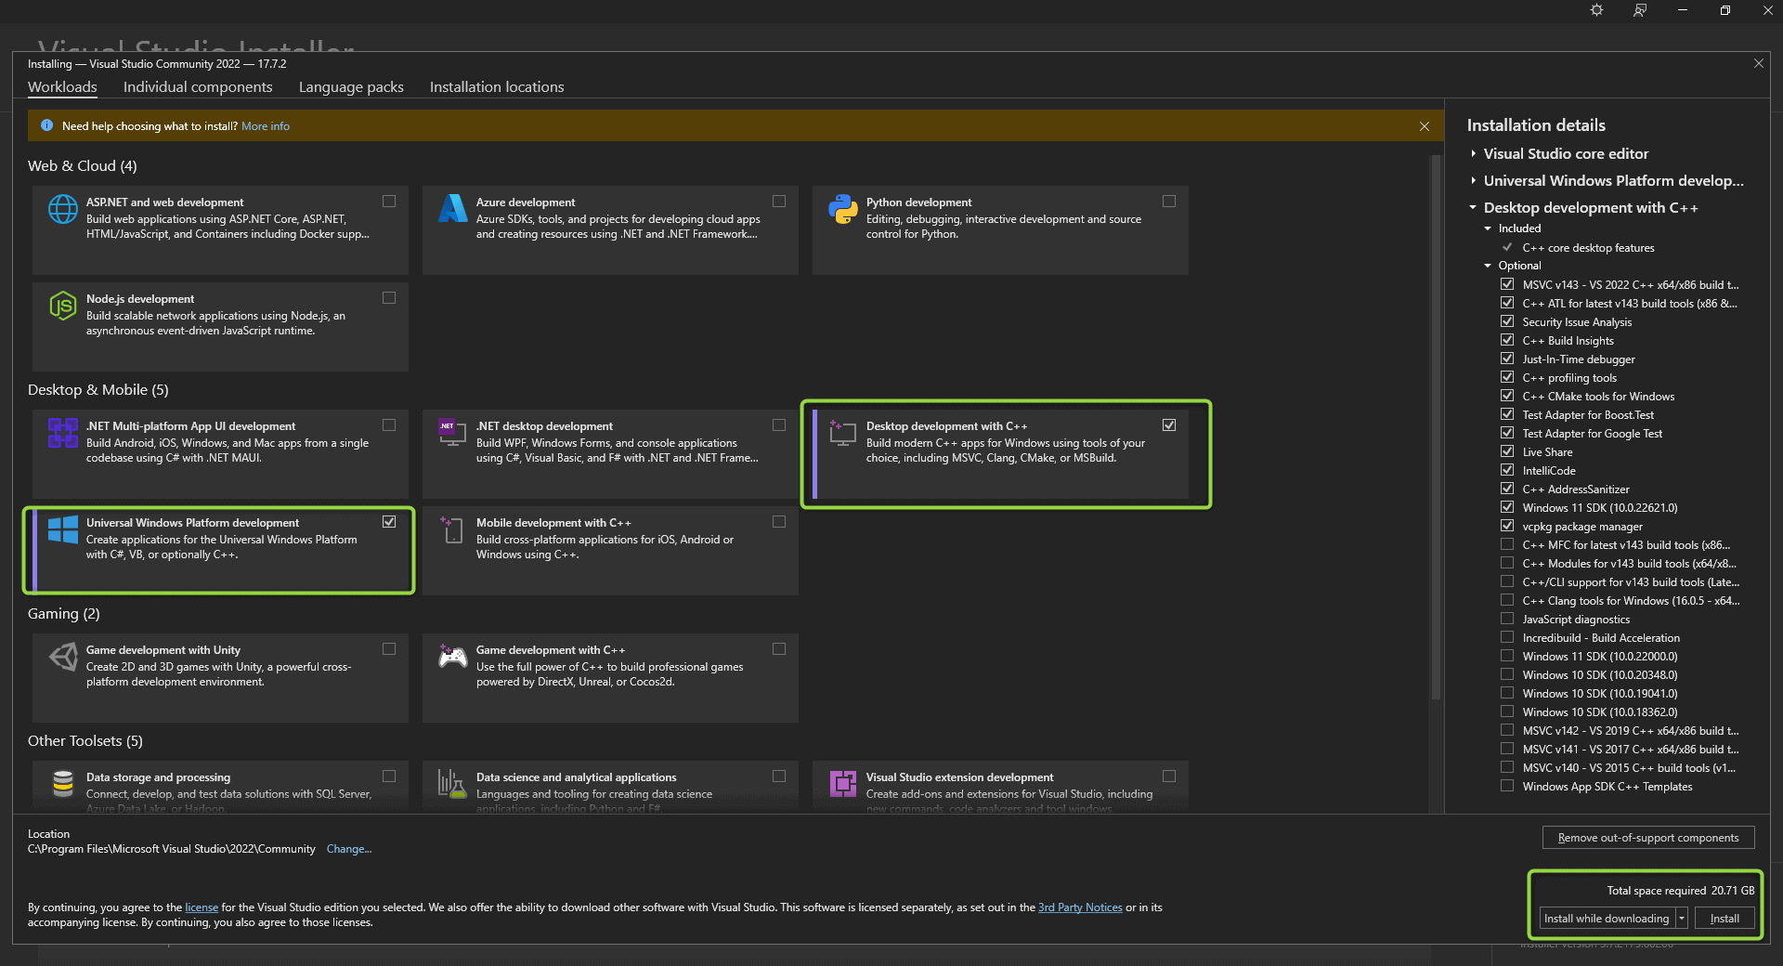Check the Python development workload

coord(1169,202)
